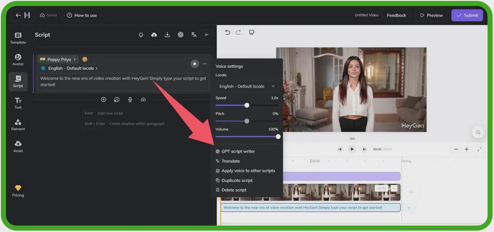Click the undo arrow above the canvas
The width and height of the screenshot is (494, 232).
tap(227, 32)
